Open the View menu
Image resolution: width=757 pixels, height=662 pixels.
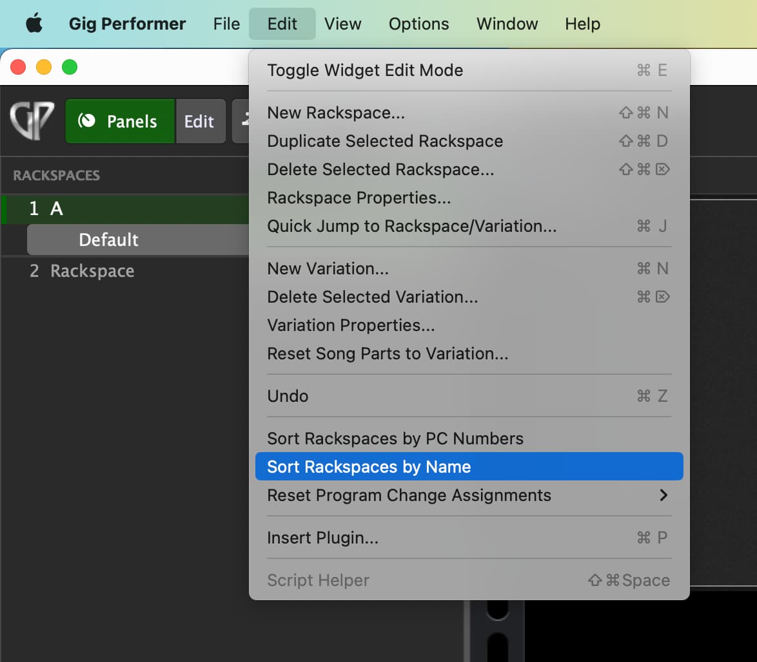click(x=342, y=24)
